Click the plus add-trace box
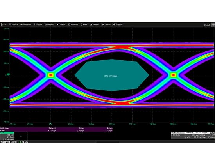The width and height of the screenshot is (215, 165). pos(21,136)
